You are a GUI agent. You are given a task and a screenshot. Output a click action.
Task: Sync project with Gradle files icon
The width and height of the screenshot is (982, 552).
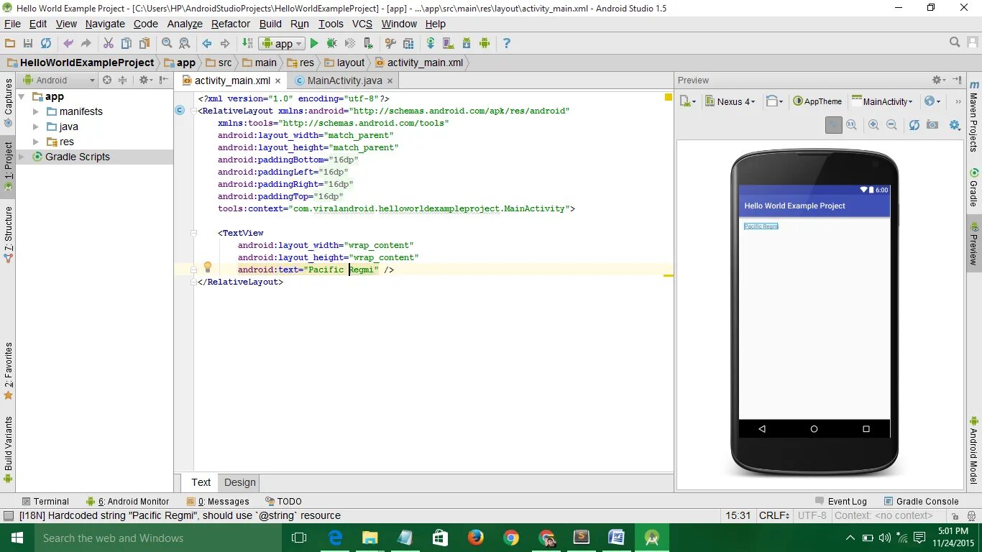[x=431, y=43]
